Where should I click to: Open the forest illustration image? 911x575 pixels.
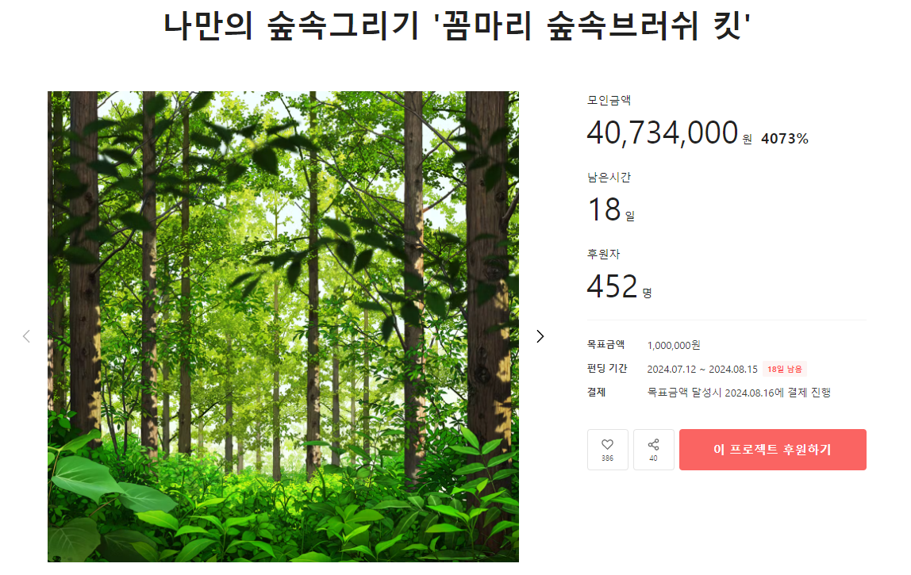click(x=283, y=327)
